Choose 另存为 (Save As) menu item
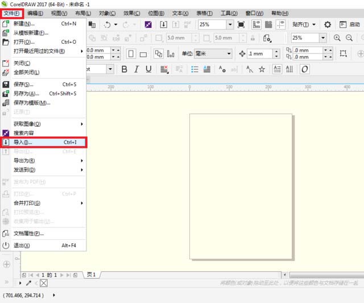The width and height of the screenshot is (364, 303). (26, 94)
